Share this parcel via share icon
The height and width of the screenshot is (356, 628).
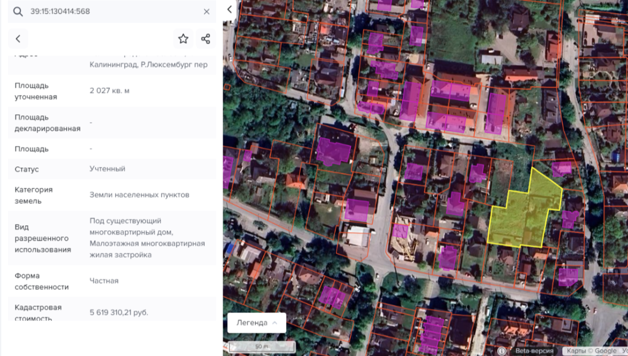pos(206,39)
